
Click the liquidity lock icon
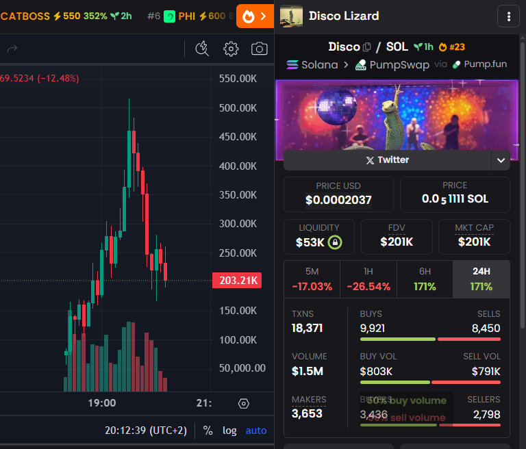pyautogui.click(x=335, y=242)
